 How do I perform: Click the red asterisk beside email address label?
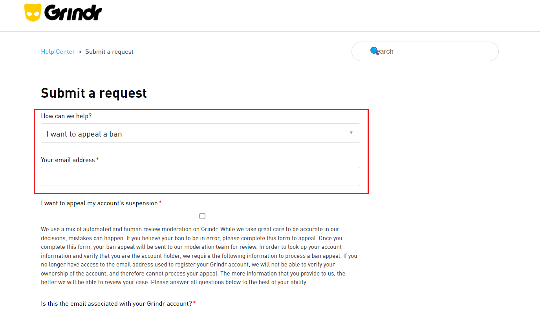tap(97, 159)
